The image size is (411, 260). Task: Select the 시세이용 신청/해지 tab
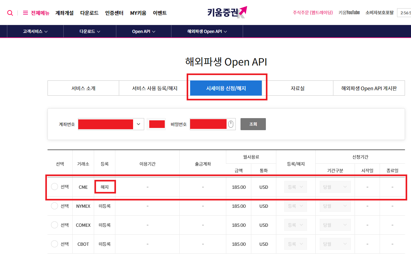click(226, 88)
